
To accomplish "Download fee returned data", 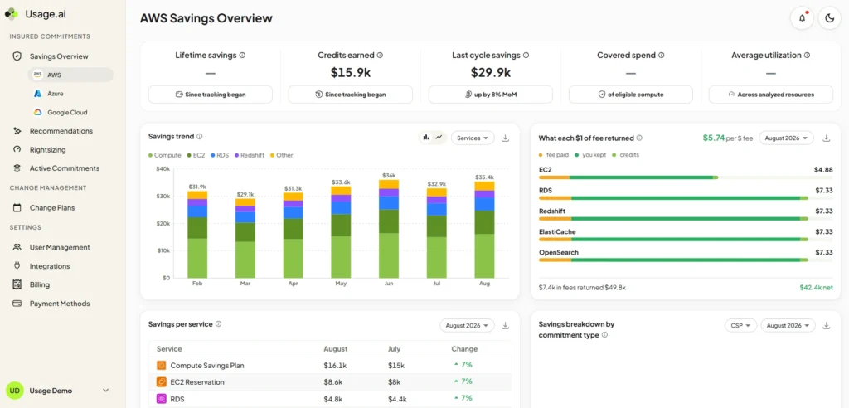I will [827, 138].
